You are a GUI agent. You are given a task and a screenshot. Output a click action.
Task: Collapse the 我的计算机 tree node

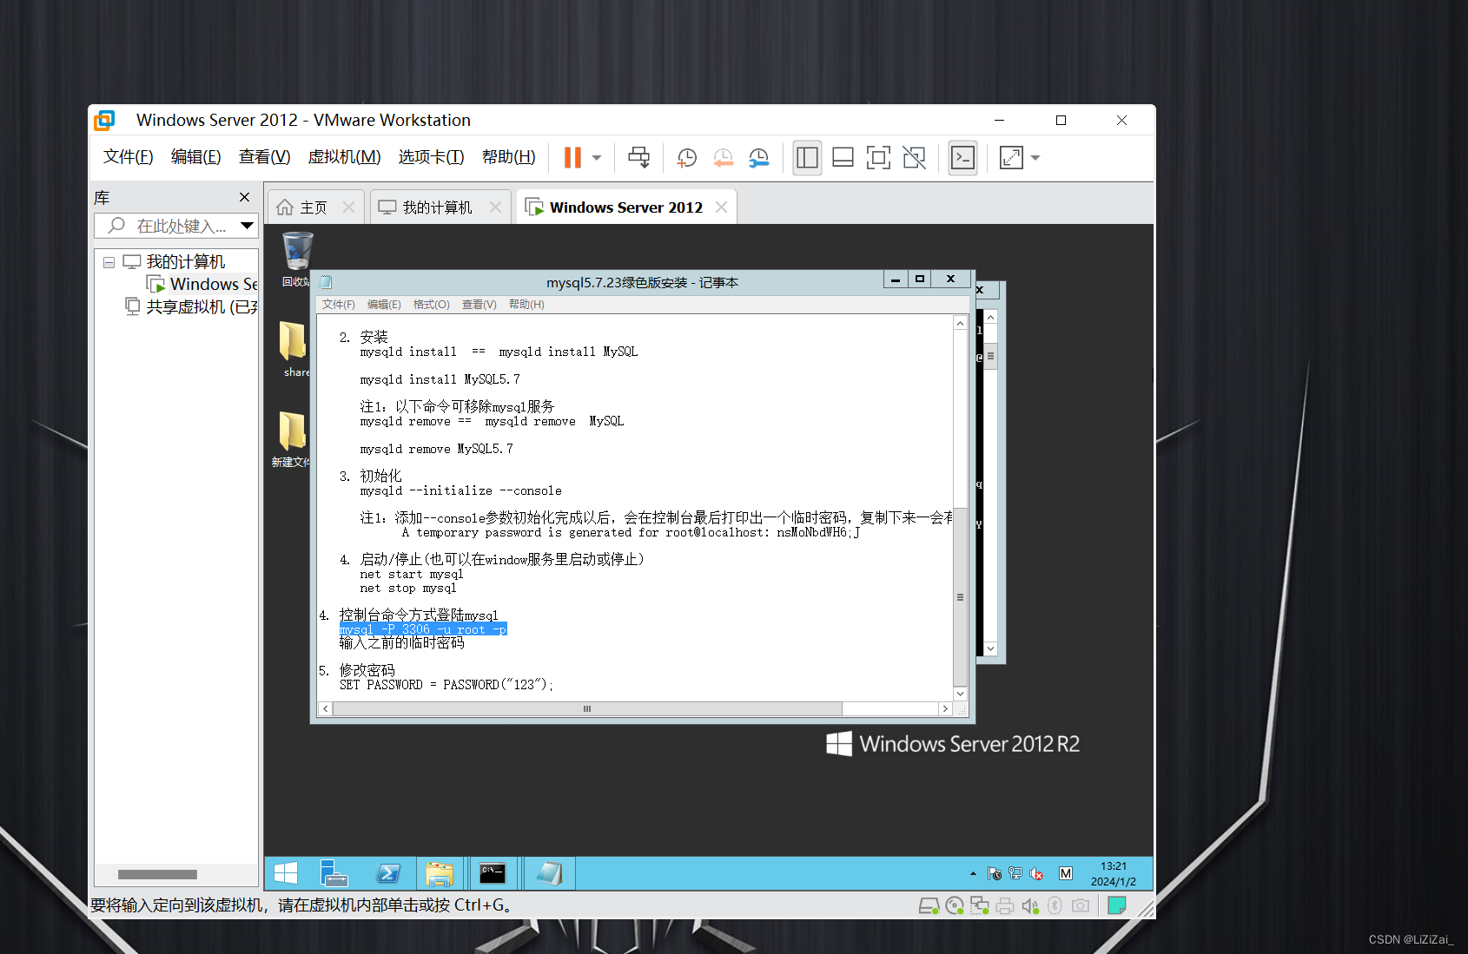tap(109, 262)
